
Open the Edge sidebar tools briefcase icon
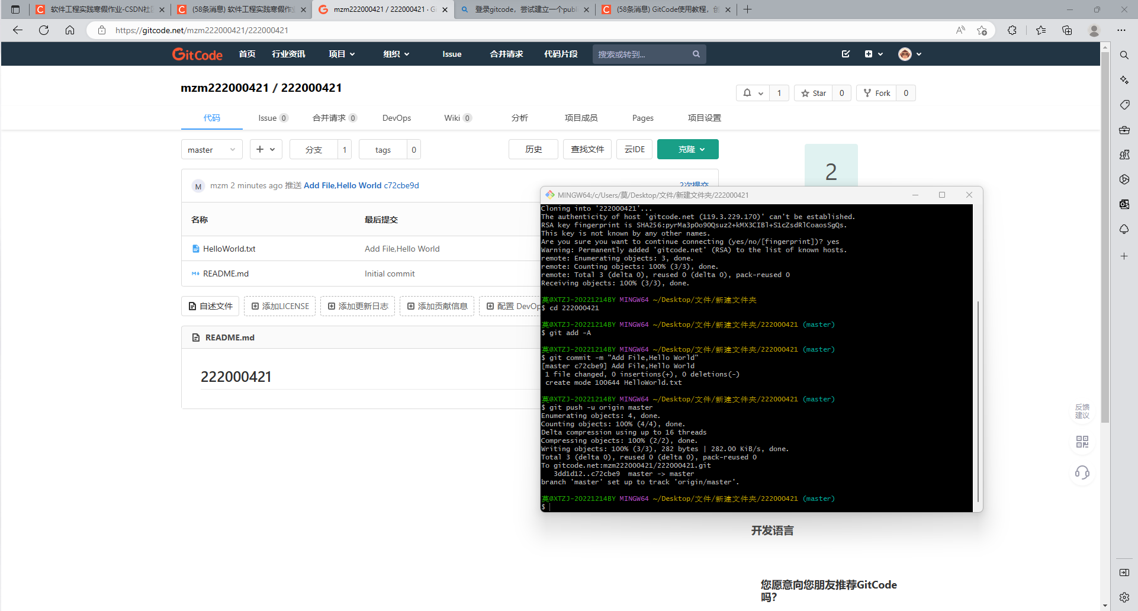coord(1124,130)
